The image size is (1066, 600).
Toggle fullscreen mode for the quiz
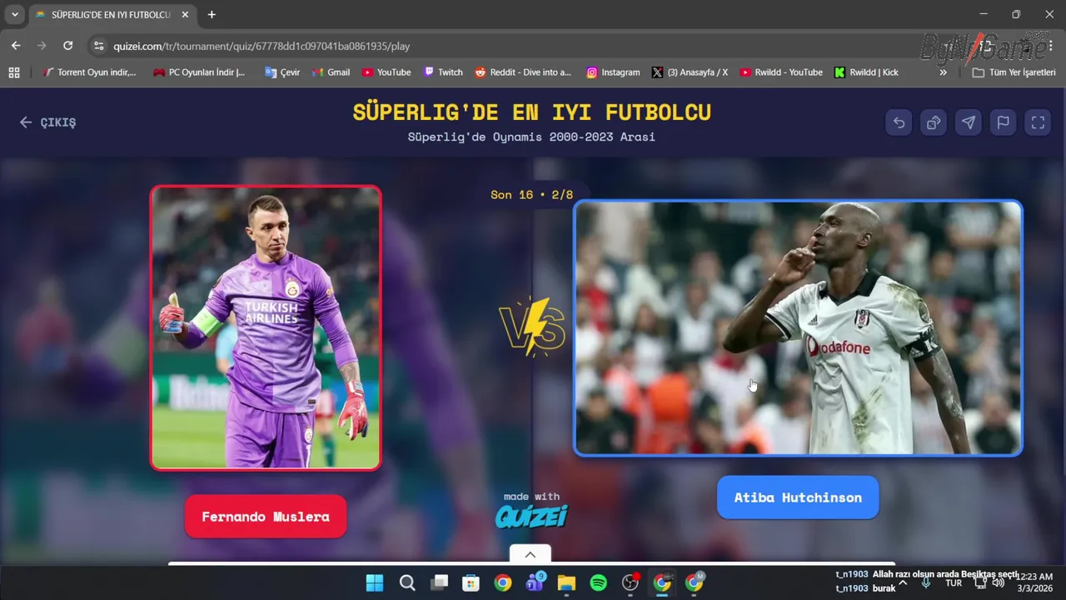tap(1038, 122)
